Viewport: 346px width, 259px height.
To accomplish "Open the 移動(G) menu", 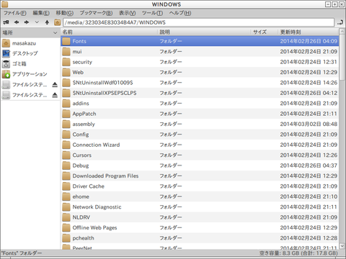I will pyautogui.click(x=65, y=13).
